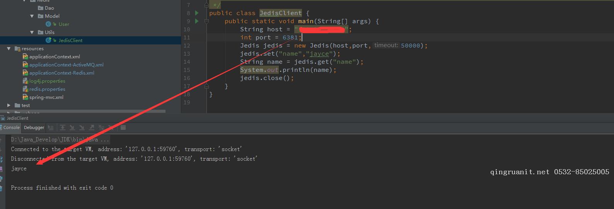
Task: Collapse the Model folder arrow
Action: point(32,16)
